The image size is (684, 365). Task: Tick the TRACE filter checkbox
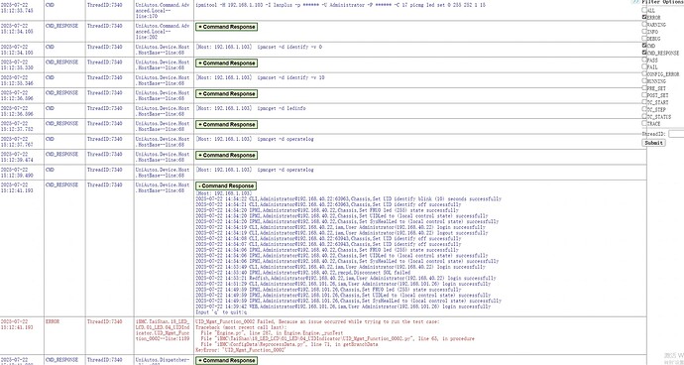pyautogui.click(x=644, y=123)
